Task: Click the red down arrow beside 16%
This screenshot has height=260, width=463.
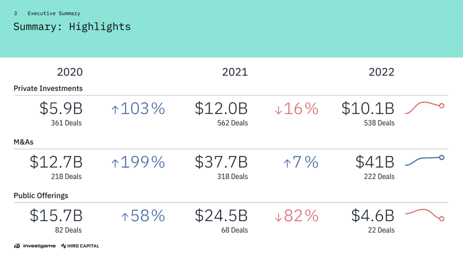Action: pyautogui.click(x=279, y=109)
